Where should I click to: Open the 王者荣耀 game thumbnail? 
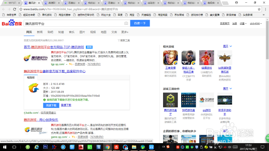click(171, 58)
